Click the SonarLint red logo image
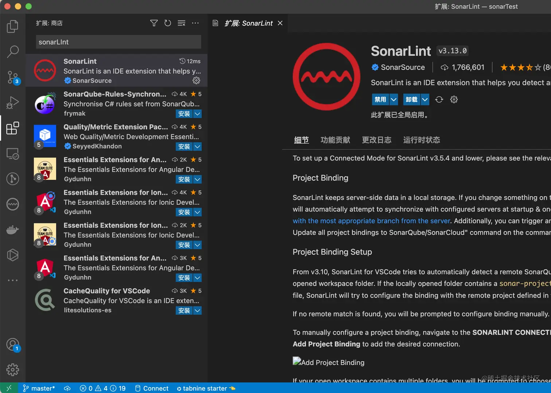The width and height of the screenshot is (551, 393). [x=327, y=77]
